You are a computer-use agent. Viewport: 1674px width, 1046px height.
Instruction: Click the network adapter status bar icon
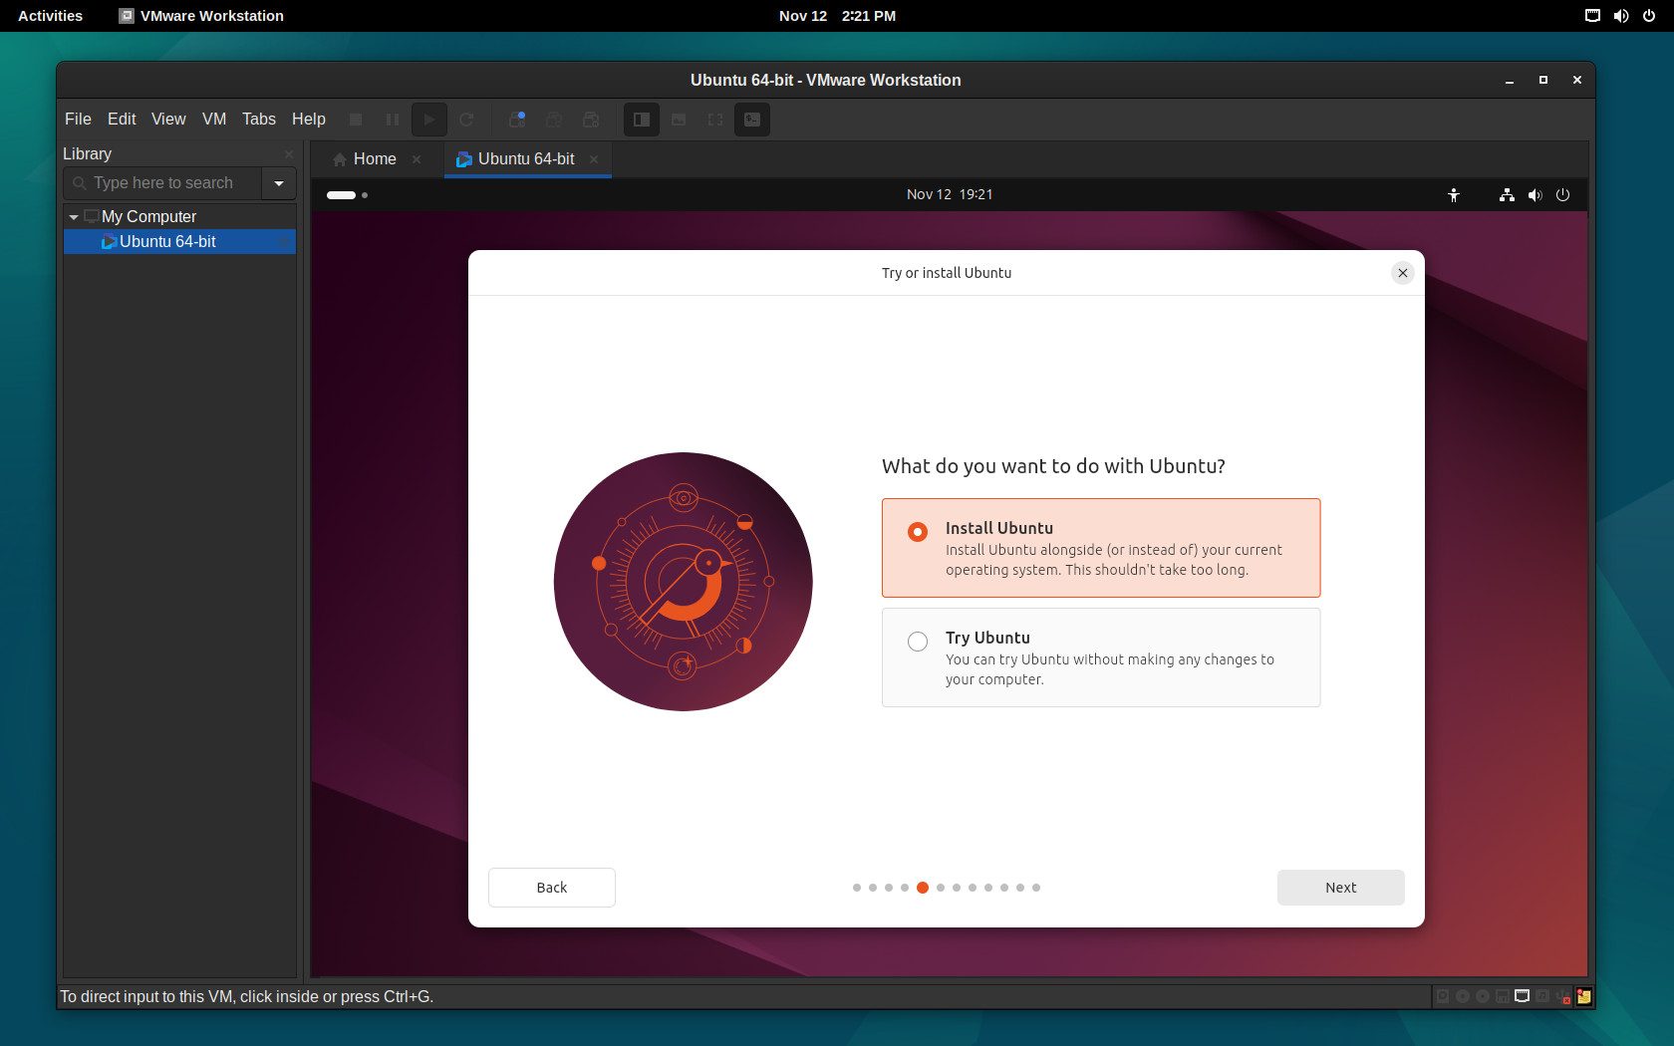pyautogui.click(x=1523, y=996)
